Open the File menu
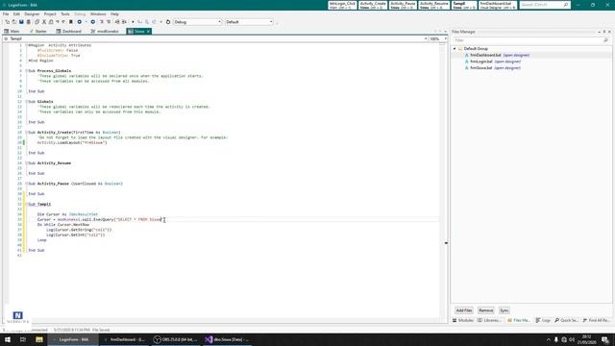This screenshot has width=615, height=346. (x=6, y=14)
